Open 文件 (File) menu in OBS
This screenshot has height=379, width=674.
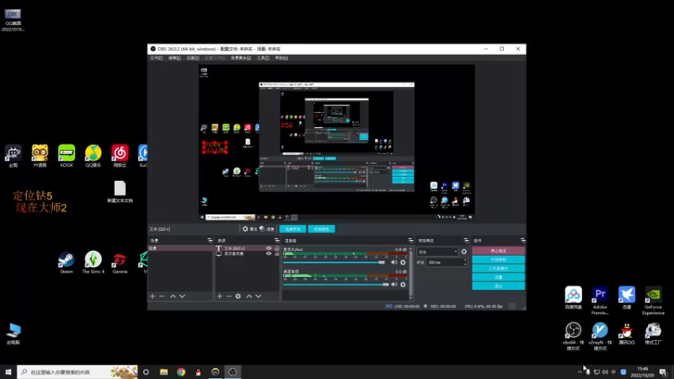tap(157, 58)
